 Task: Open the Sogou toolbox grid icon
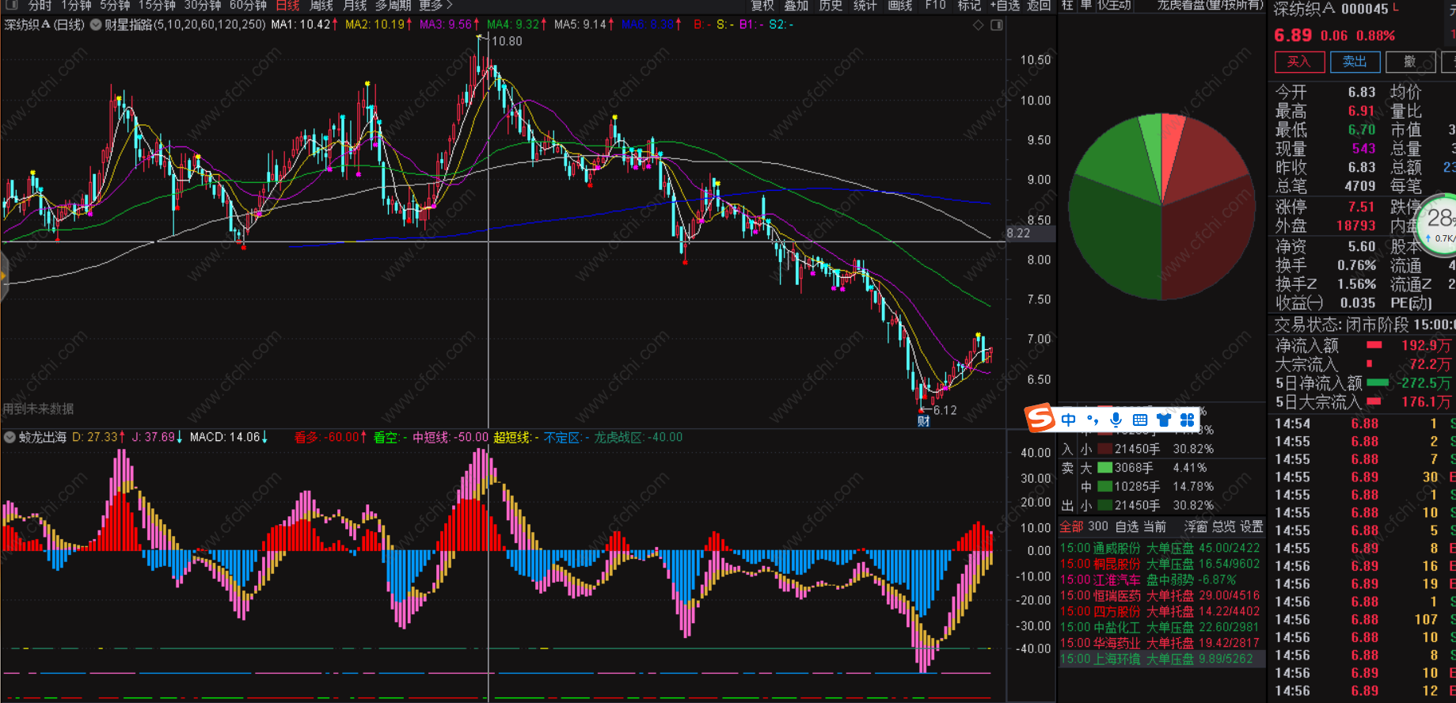point(1187,420)
